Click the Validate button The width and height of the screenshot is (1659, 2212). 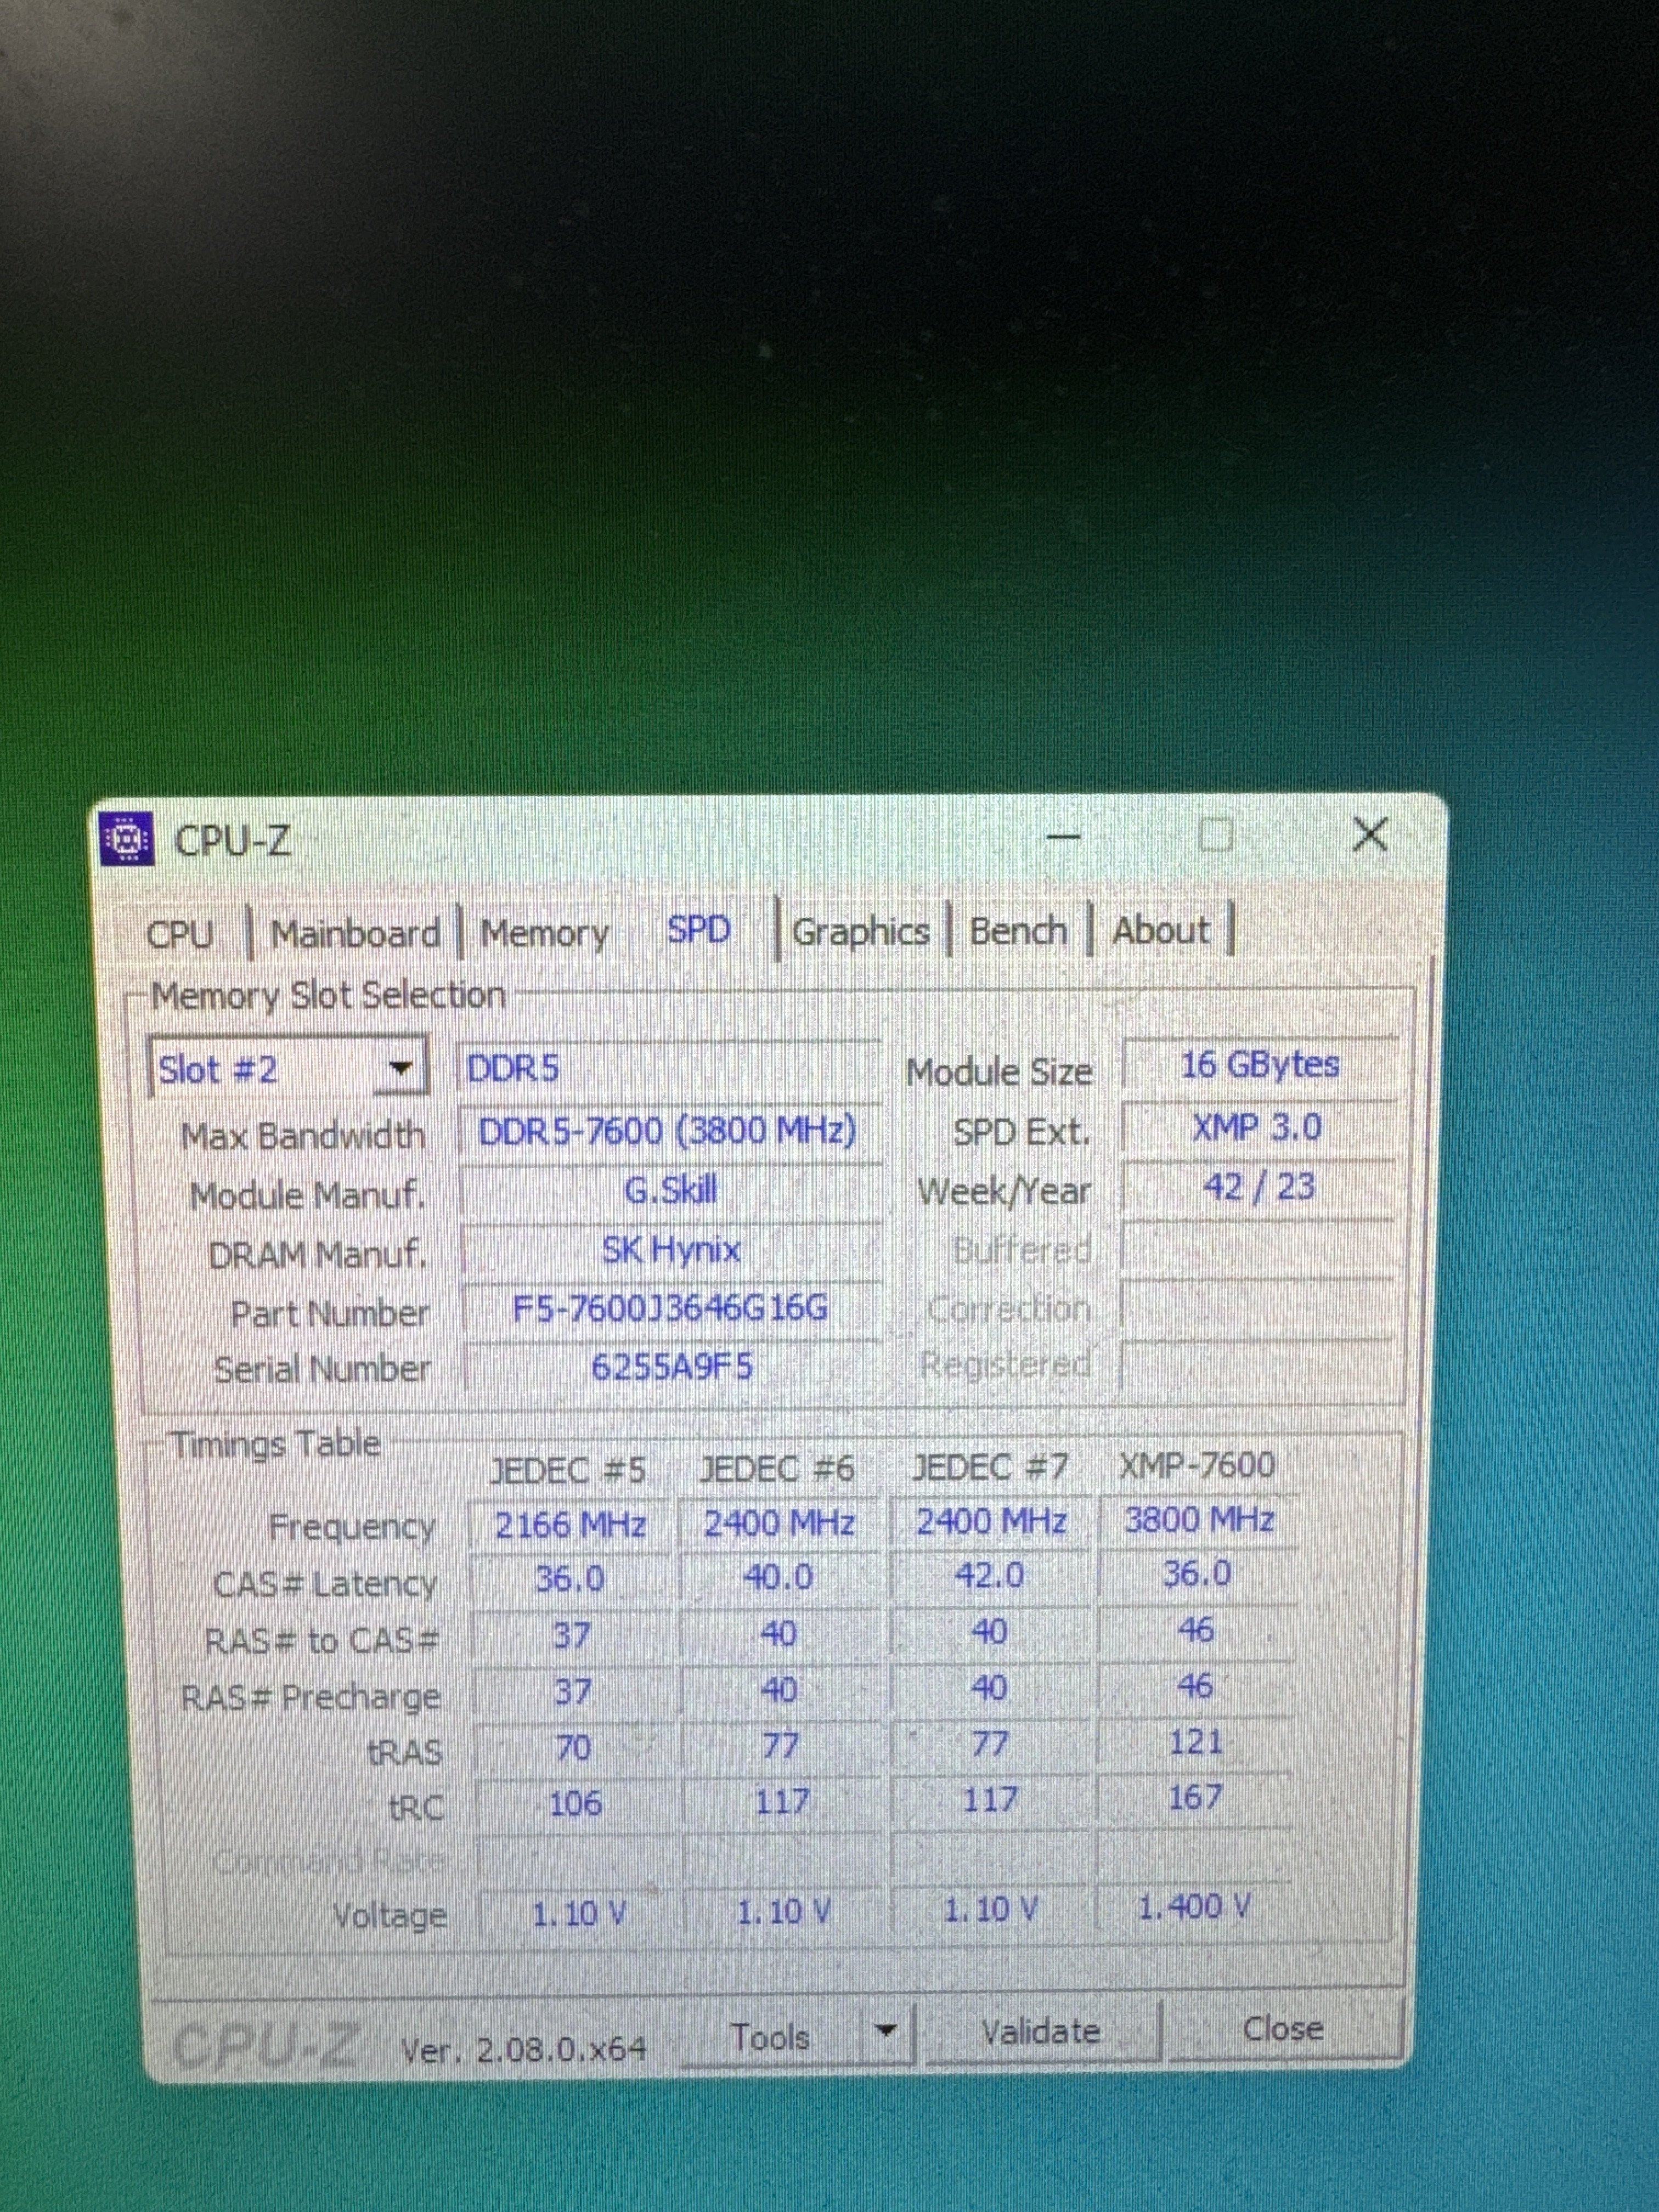tap(1040, 2031)
